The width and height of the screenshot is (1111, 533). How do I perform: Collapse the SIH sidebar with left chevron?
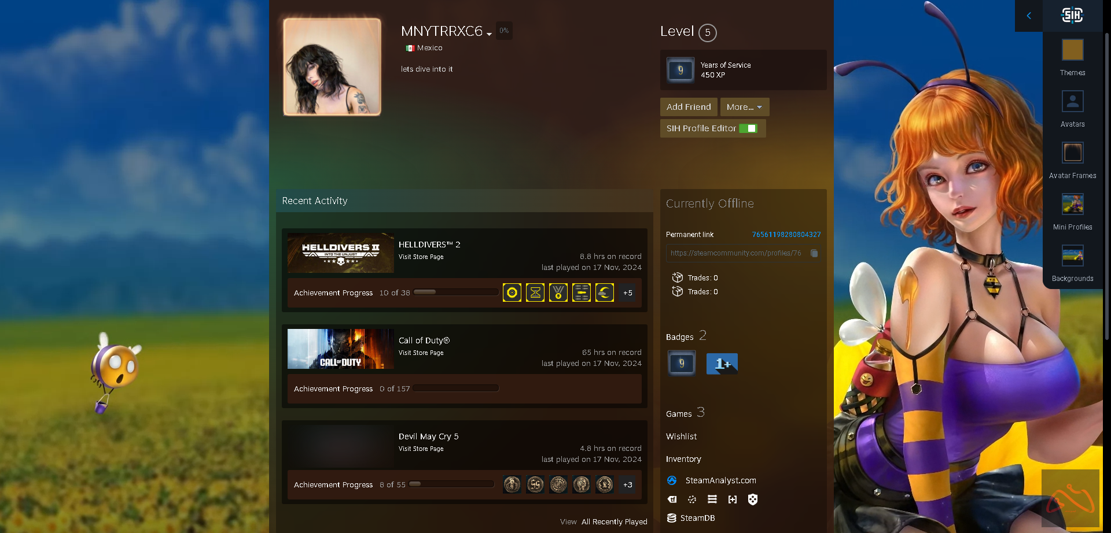(x=1029, y=16)
